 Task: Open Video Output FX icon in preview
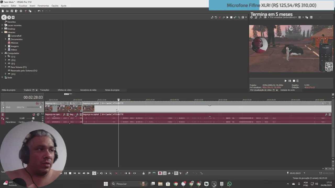coord(260,17)
